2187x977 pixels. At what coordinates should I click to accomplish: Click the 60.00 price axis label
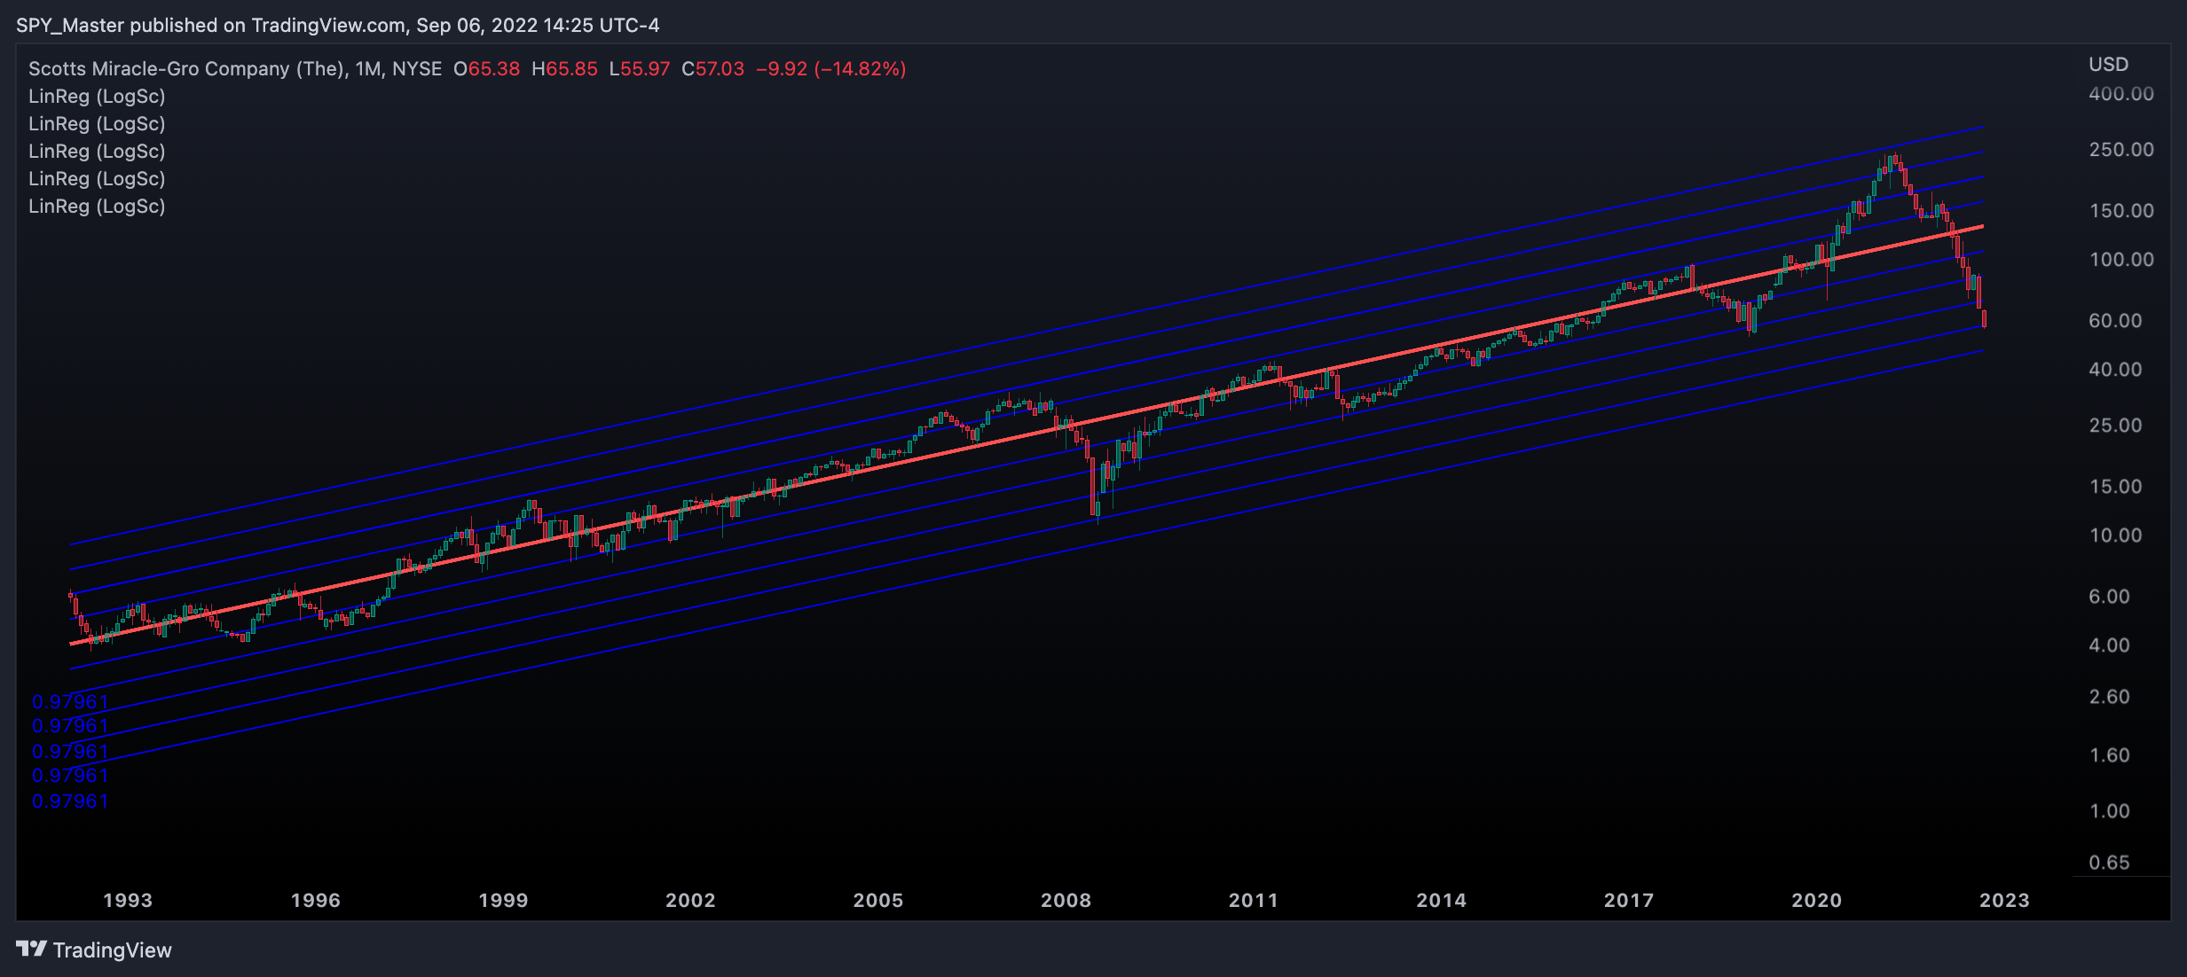pos(2115,321)
